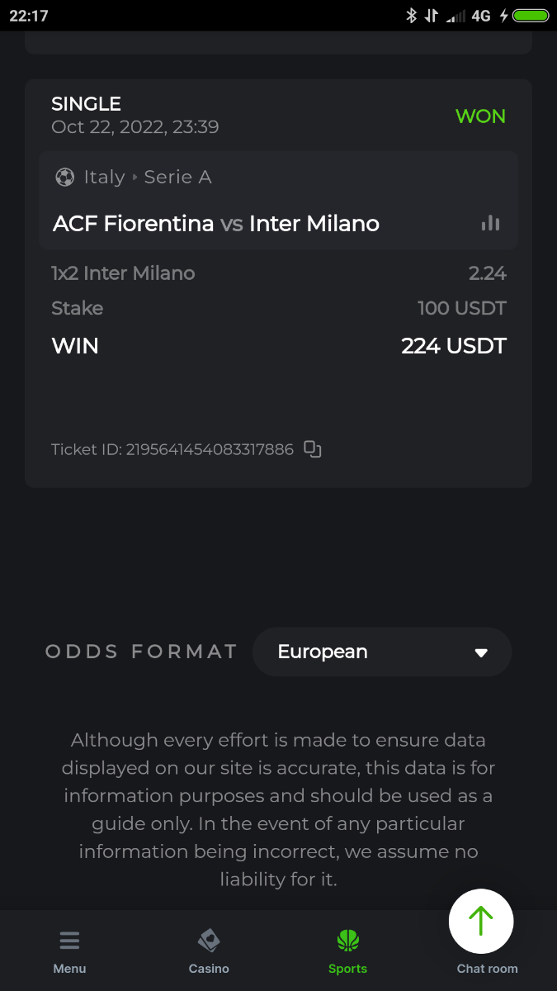The width and height of the screenshot is (557, 991).
Task: Open ACF Fiorentina vs Inter Milano match
Action: tap(216, 224)
